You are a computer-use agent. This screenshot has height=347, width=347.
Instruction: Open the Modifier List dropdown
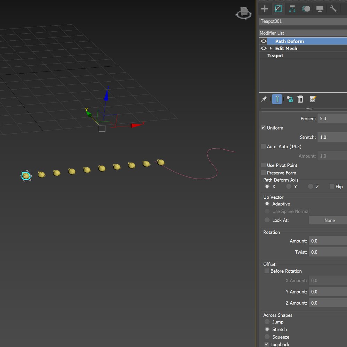303,33
